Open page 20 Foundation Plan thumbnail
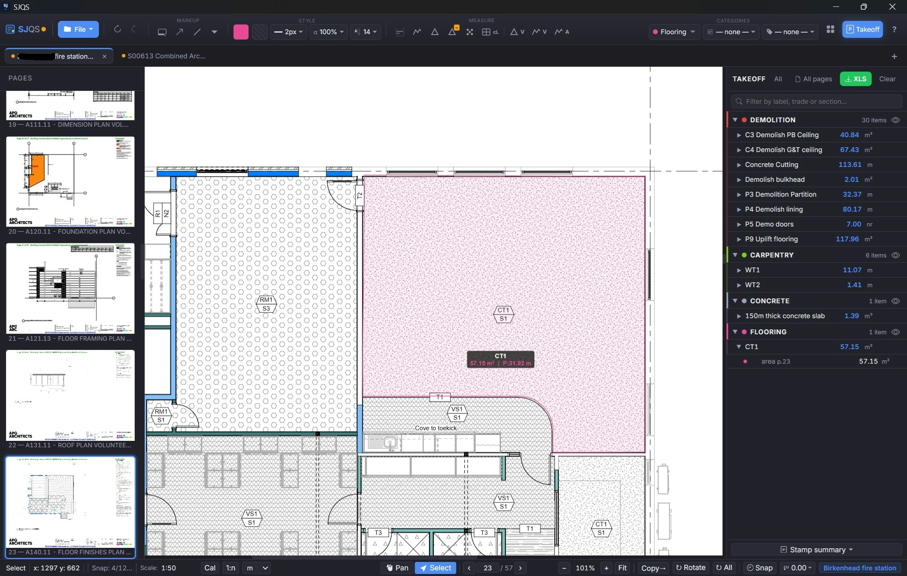Viewport: 907px width, 576px height. [70, 182]
